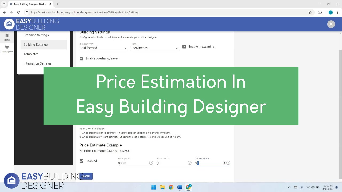Open the Wi-Fi network tray icon

308,187
